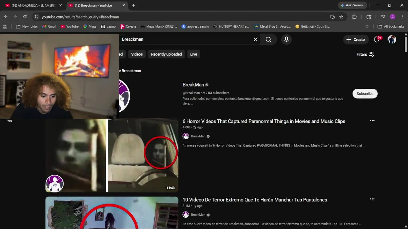
Task: Open YouTube account avatar menu
Action: tap(392, 39)
